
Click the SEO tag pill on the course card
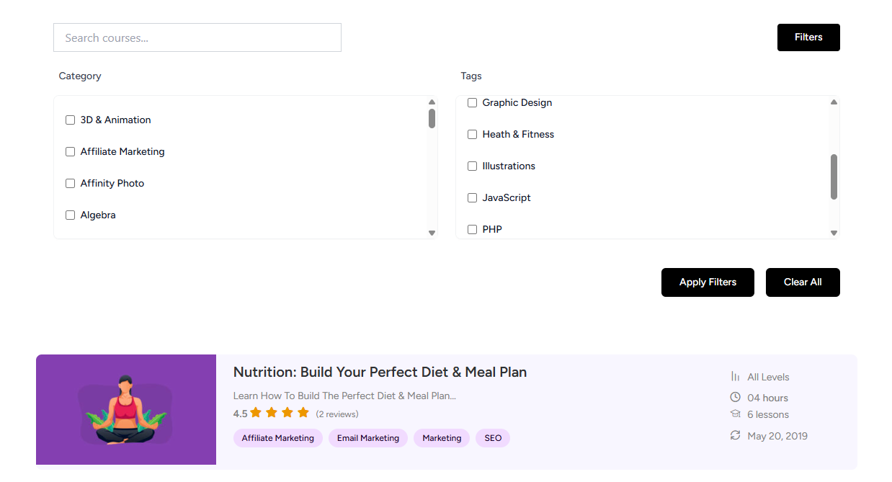point(492,437)
